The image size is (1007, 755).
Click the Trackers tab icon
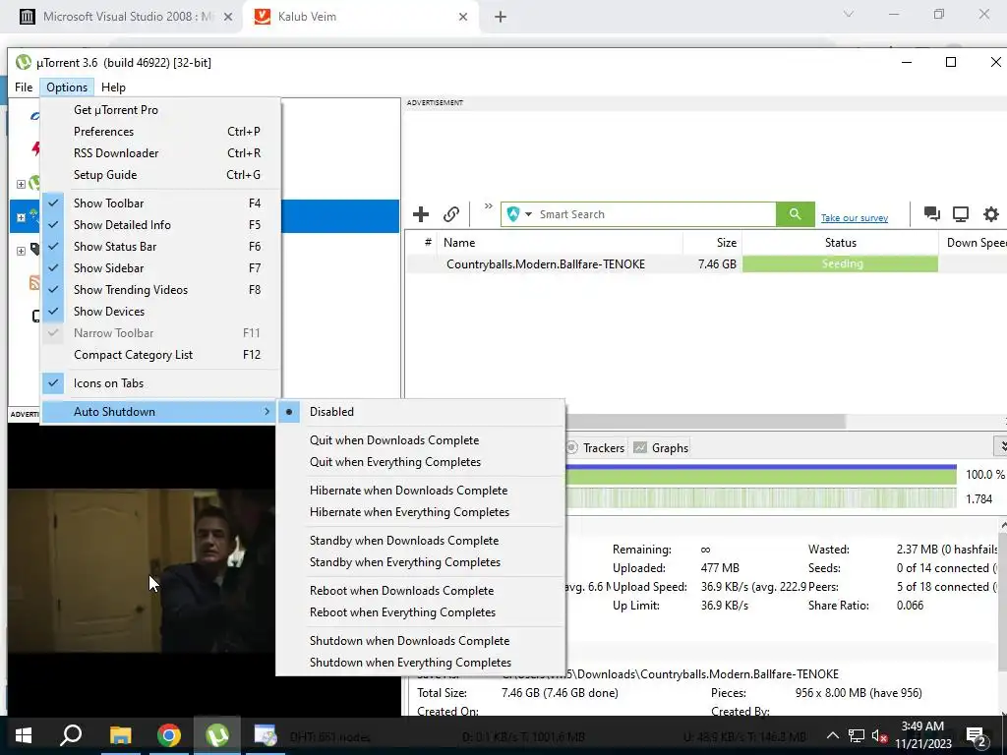pyautogui.click(x=571, y=447)
